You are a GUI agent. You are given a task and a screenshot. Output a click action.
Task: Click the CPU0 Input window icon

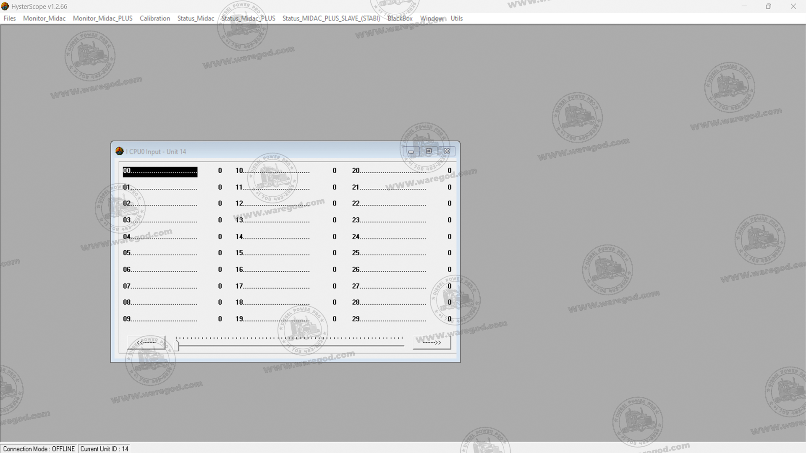click(x=120, y=151)
